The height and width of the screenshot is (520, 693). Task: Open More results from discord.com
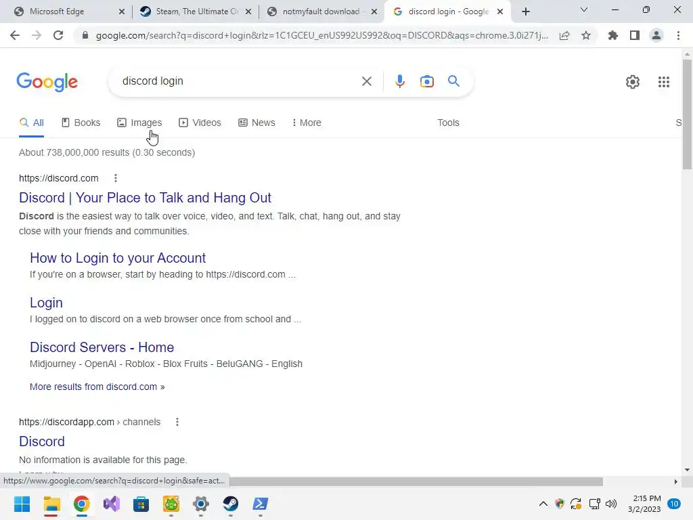(x=97, y=387)
